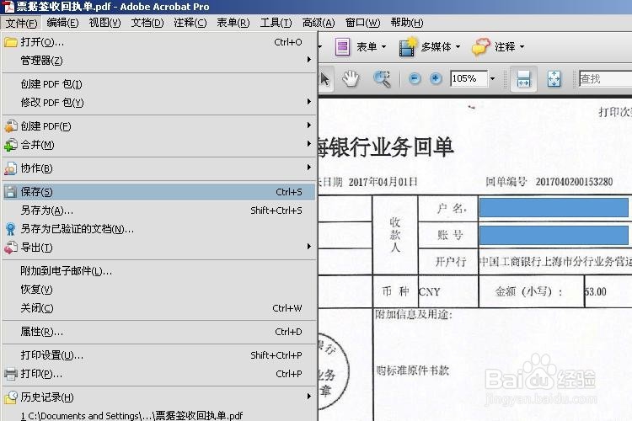
Task: Click the Fit Page icon
Action: click(x=554, y=79)
